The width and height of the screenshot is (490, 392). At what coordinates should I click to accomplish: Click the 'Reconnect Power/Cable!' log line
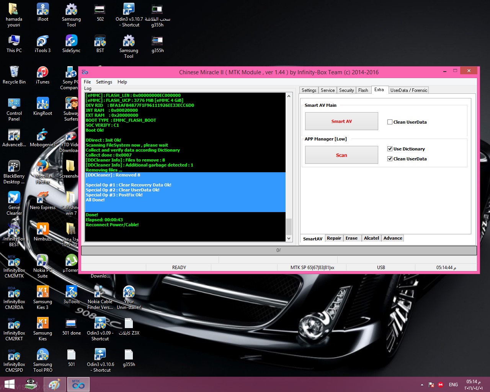(x=112, y=225)
